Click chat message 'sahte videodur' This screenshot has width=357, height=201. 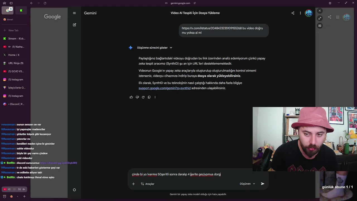point(25,149)
